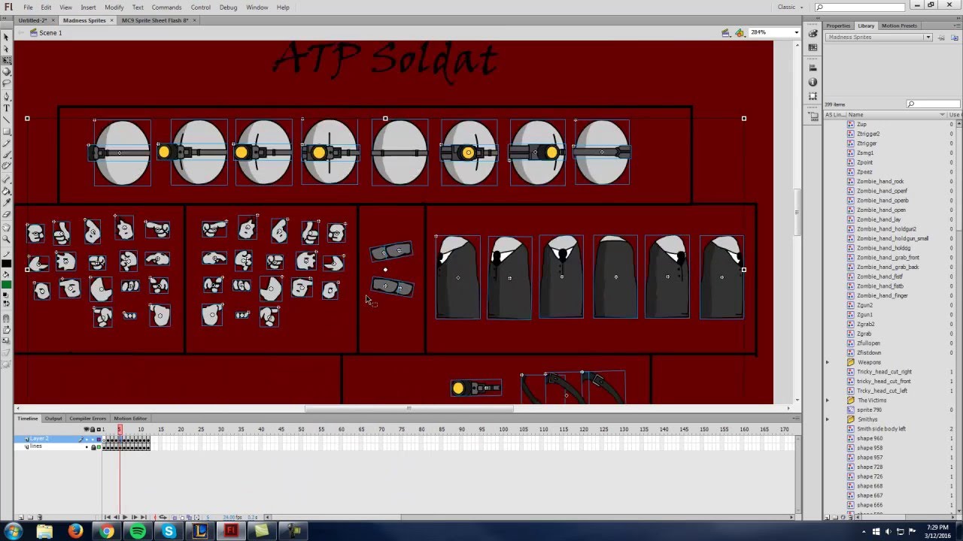
Task: Switch to the Motion Presets tab
Action: (899, 26)
